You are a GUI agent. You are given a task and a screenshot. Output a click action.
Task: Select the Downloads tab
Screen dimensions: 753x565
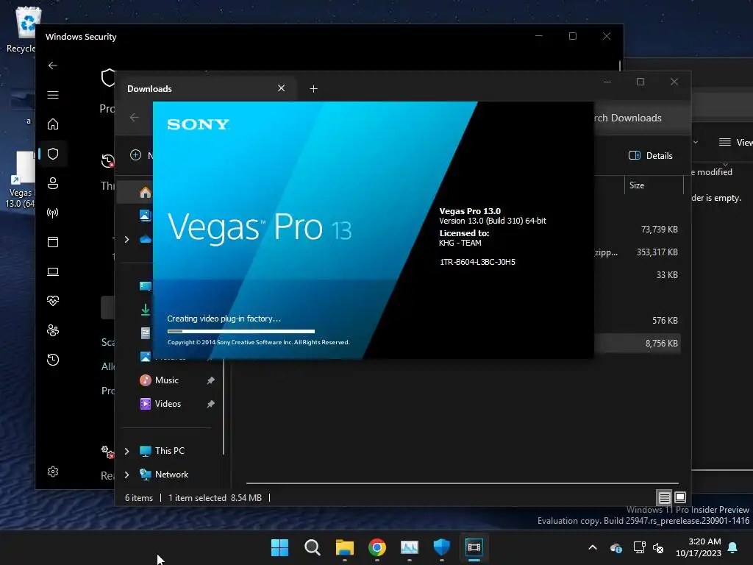[207, 88]
